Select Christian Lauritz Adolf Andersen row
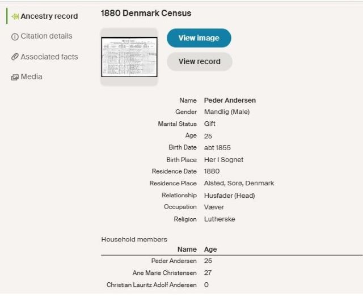The width and height of the screenshot is (363, 297). point(151,285)
